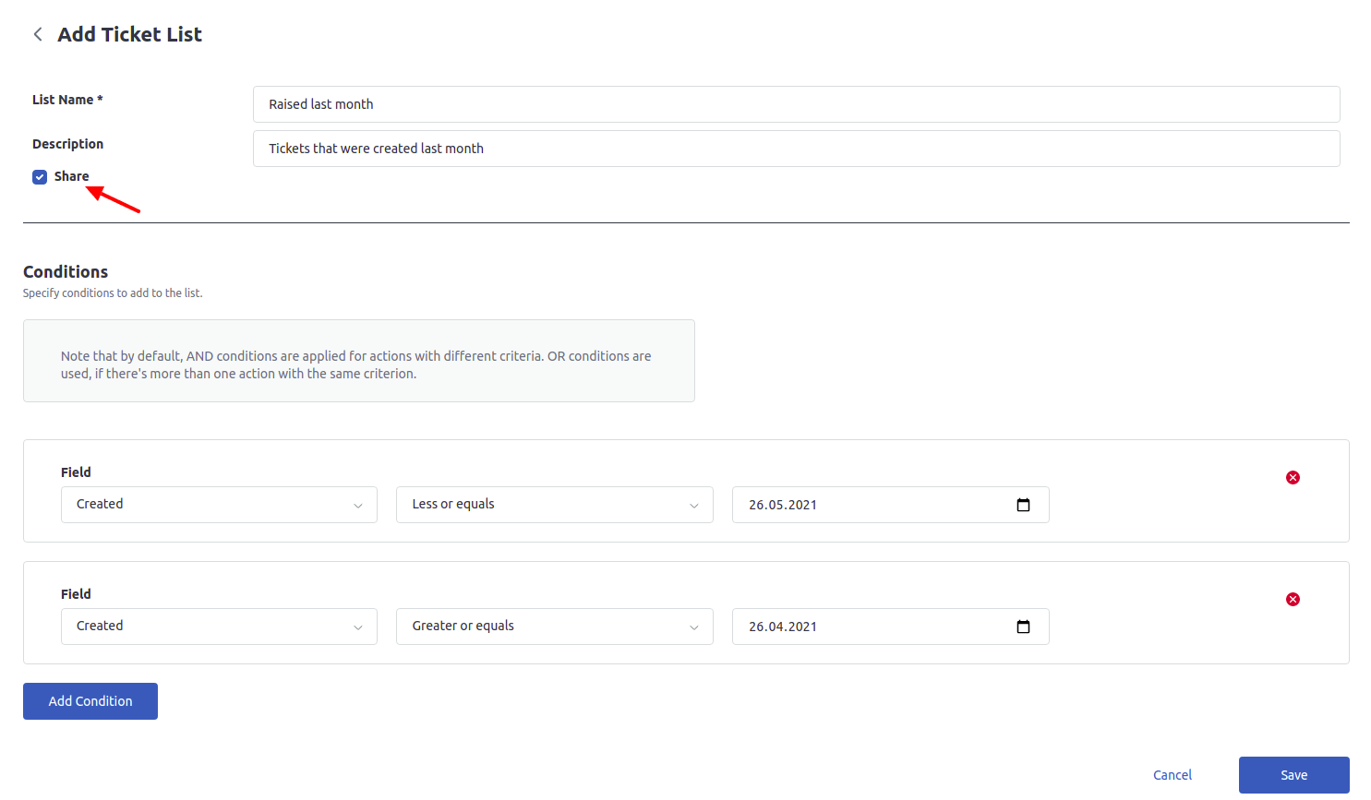The image size is (1371, 800).
Task: Click the Description label
Action: click(67, 144)
